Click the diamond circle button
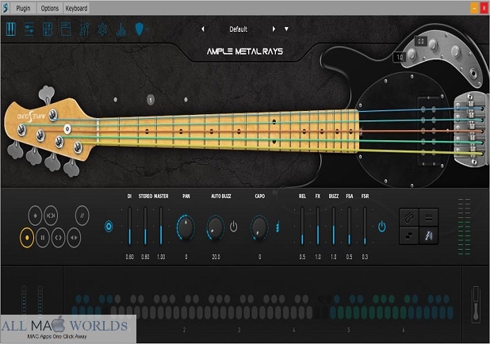This screenshot has height=344, width=490. [x=35, y=216]
